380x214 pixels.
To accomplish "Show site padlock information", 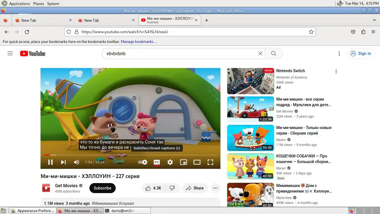I will point(76,32).
